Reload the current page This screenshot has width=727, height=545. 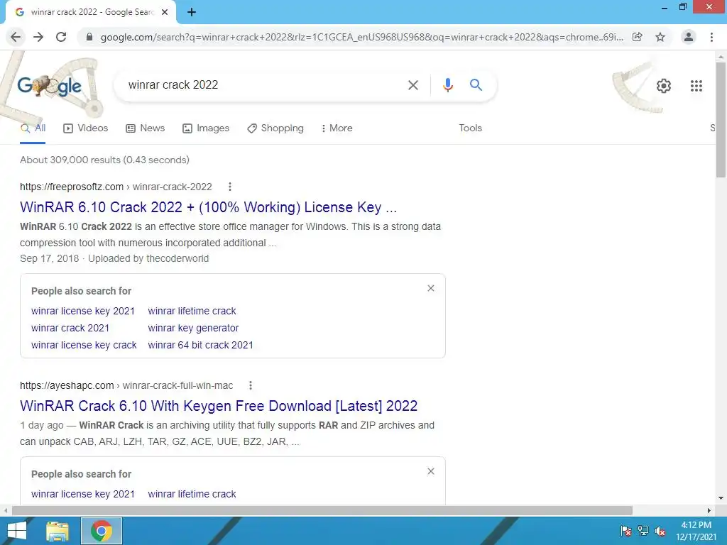click(61, 37)
